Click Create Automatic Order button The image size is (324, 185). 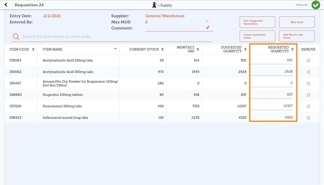pyautogui.click(x=257, y=36)
